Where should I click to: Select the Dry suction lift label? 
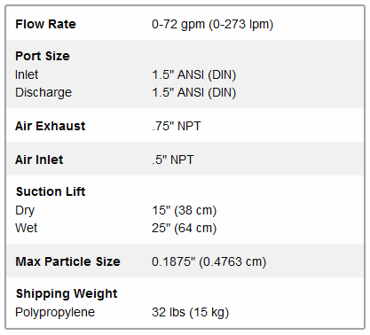click(x=25, y=211)
